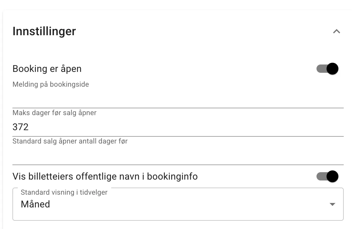Click the 'Vis billetteiers offentlige navn i bookinginfo' label
The image size is (352, 229).
click(x=105, y=176)
